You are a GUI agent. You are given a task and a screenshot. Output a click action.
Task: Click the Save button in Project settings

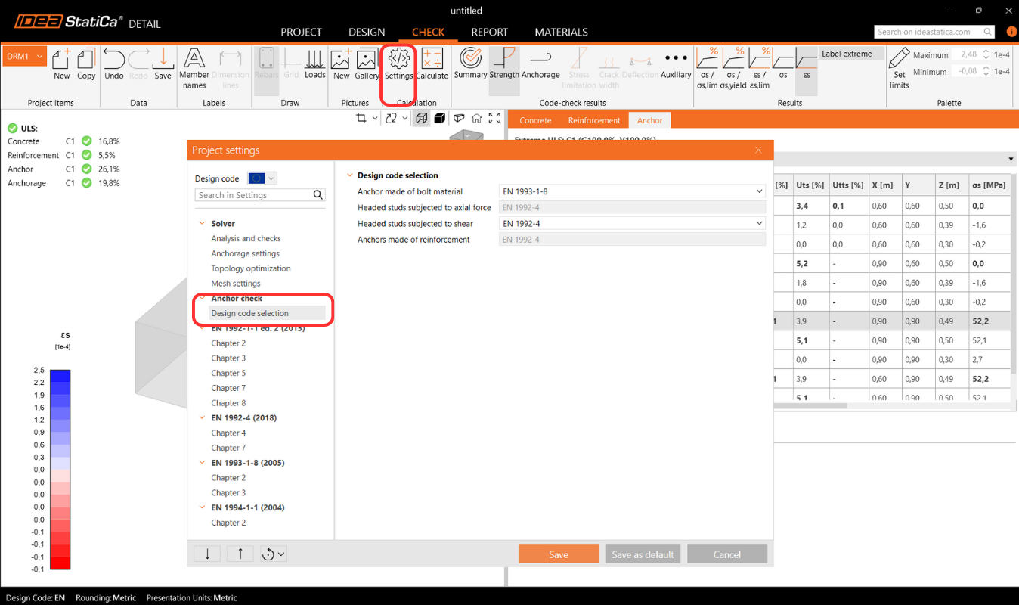558,554
